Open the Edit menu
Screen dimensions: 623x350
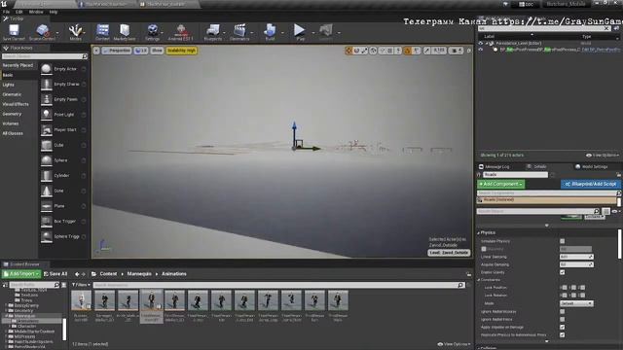click(x=19, y=12)
